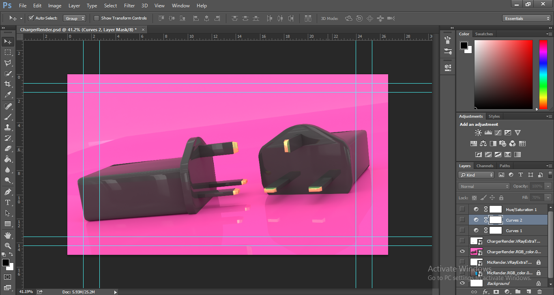Show the ChargerRender.VRayExtraT layer

pos(462,241)
